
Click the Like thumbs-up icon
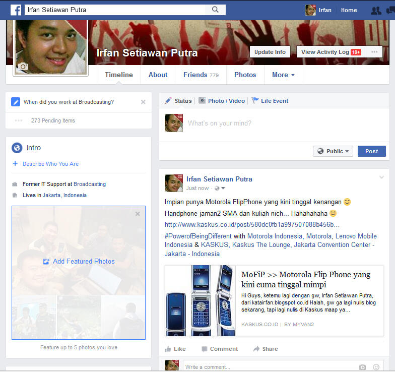tap(168, 349)
